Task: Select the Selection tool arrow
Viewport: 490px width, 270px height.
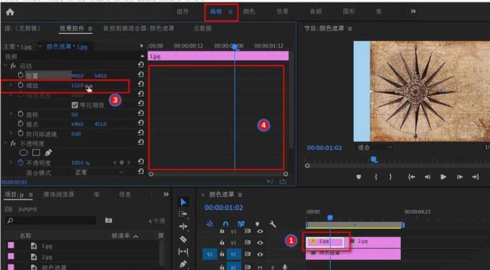Action: click(183, 202)
